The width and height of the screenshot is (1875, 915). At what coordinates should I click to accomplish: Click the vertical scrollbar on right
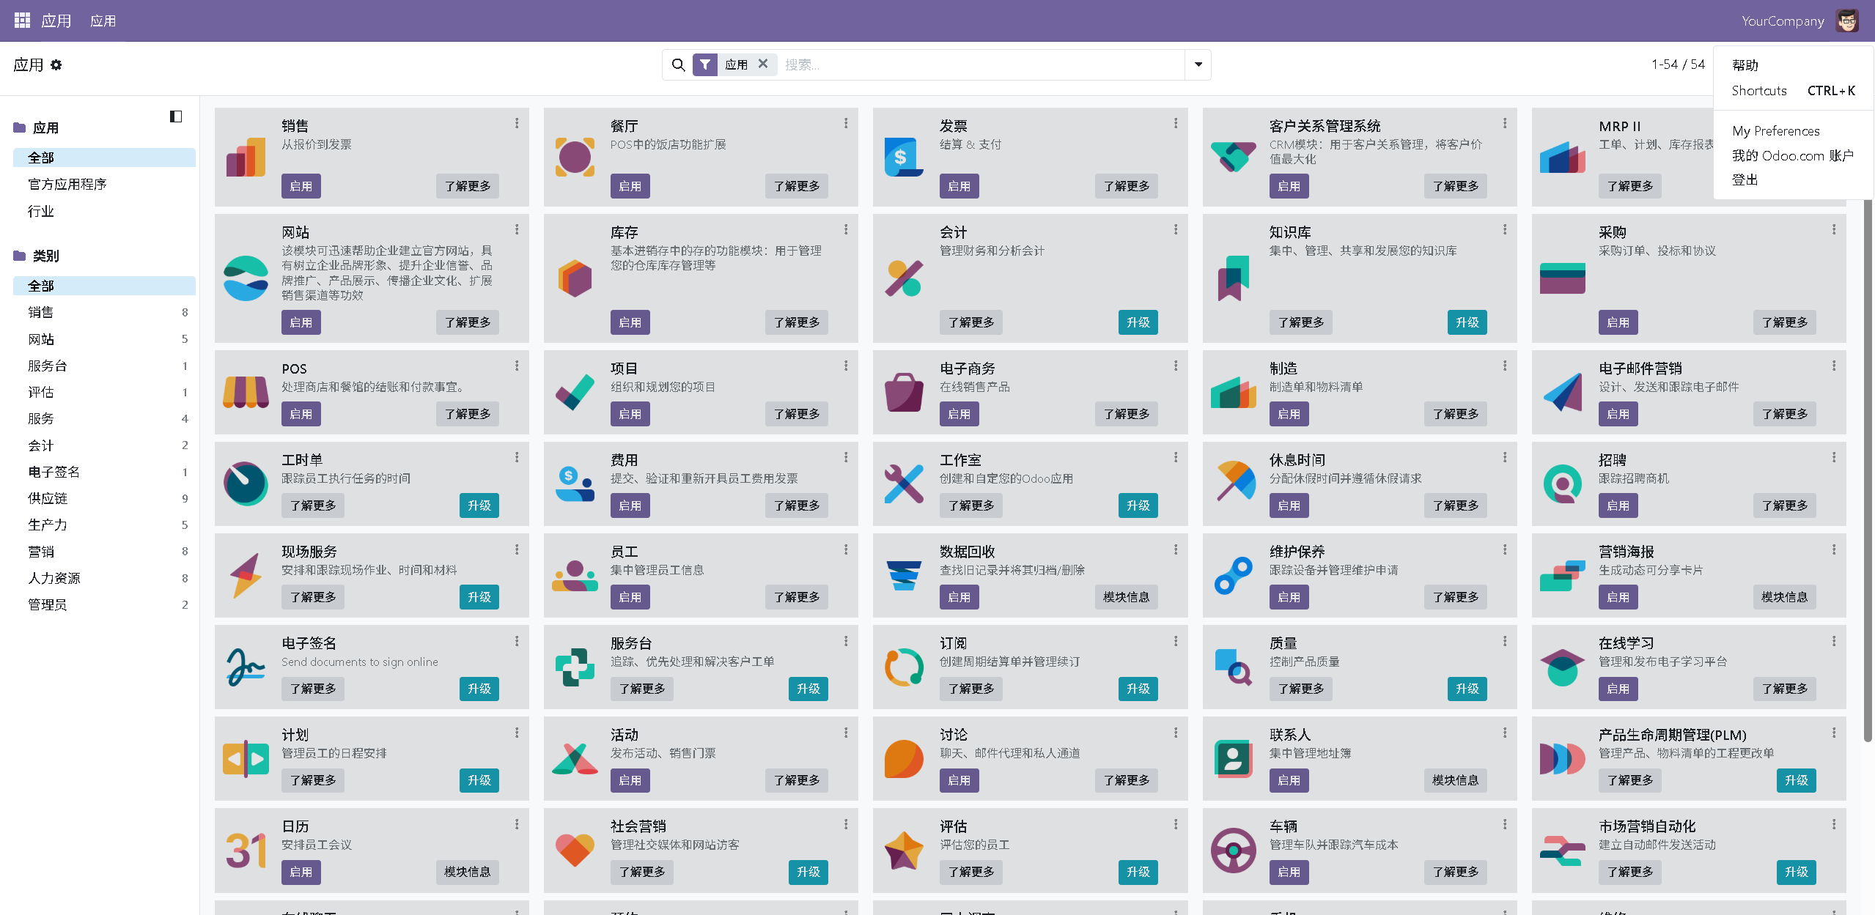tap(1867, 469)
